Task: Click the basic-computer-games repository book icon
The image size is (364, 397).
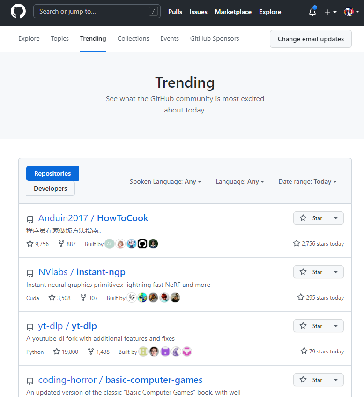Action: pyautogui.click(x=30, y=382)
